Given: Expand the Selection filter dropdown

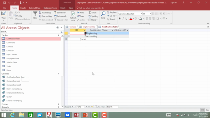Looking at the screenshot, I should (60, 12).
